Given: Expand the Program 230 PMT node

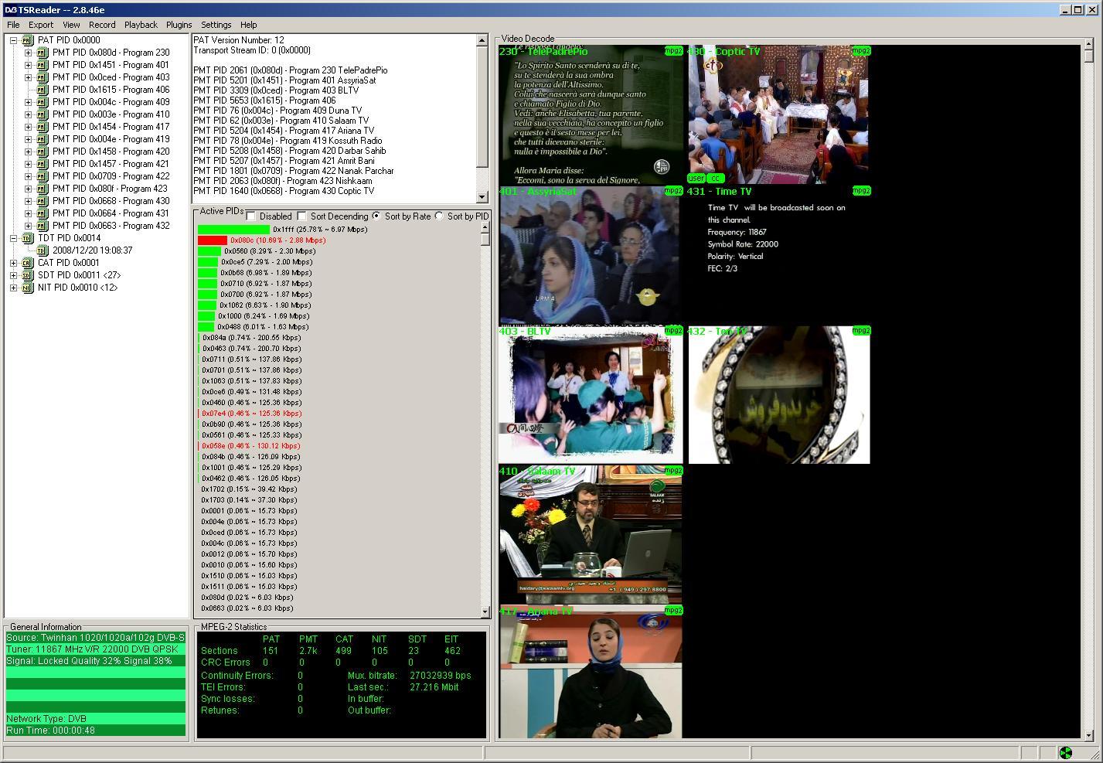Looking at the screenshot, I should (x=28, y=53).
